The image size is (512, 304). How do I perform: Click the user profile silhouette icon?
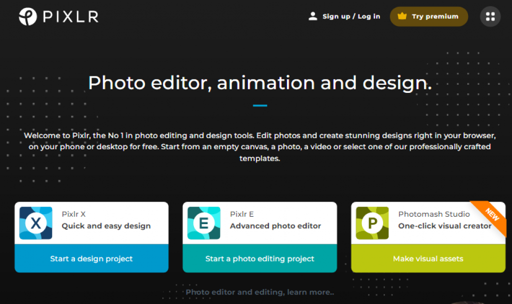[313, 16]
